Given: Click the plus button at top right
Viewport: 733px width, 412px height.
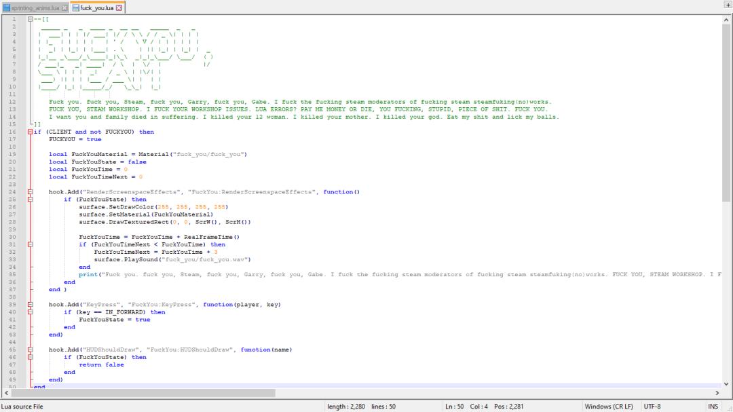Looking at the screenshot, I should pyautogui.click(x=728, y=5).
